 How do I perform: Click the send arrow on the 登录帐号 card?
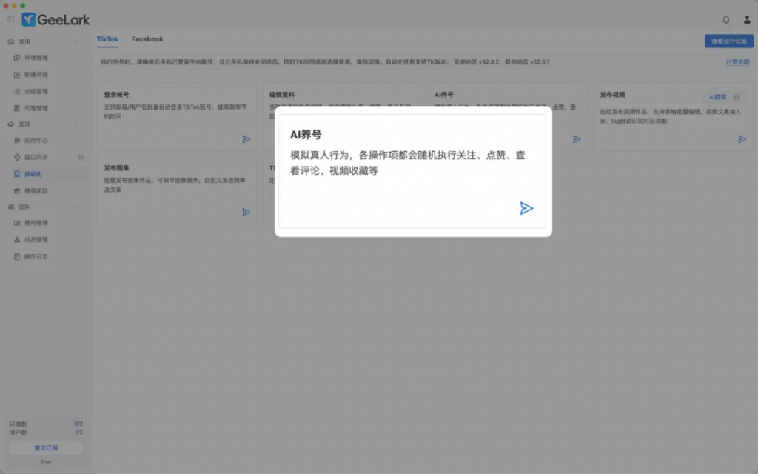click(x=246, y=138)
